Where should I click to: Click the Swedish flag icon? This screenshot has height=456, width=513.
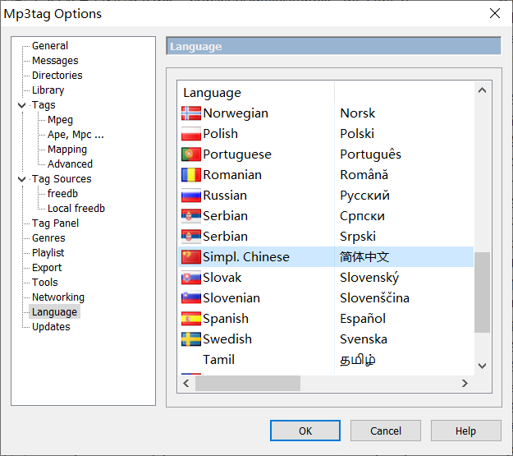191,339
